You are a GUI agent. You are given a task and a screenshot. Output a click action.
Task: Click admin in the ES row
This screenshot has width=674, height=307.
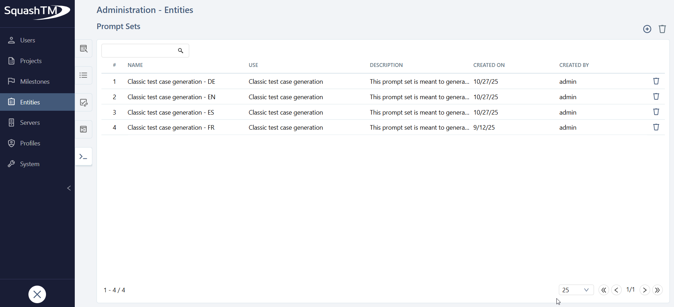point(568,112)
